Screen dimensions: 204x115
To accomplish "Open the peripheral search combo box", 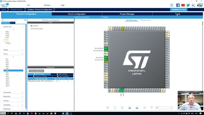I will 10,20.
